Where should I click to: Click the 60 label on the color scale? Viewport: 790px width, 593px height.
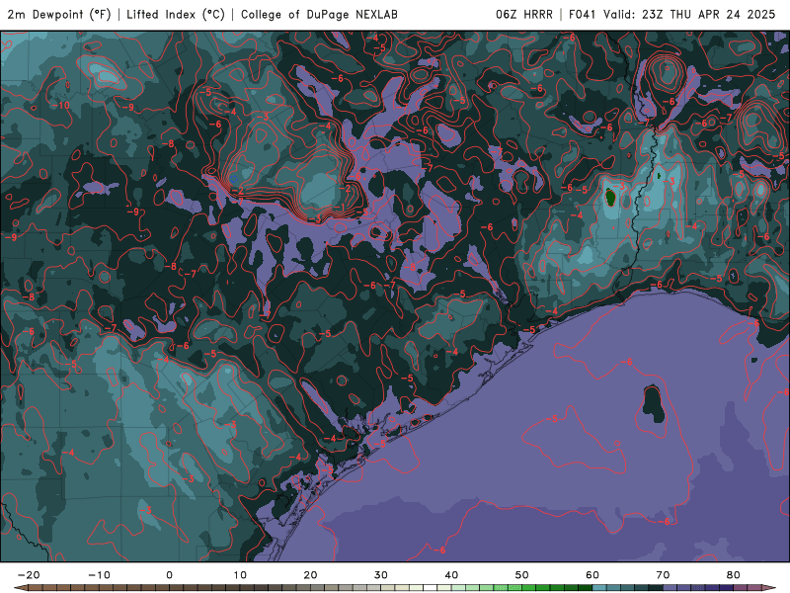tap(592, 575)
